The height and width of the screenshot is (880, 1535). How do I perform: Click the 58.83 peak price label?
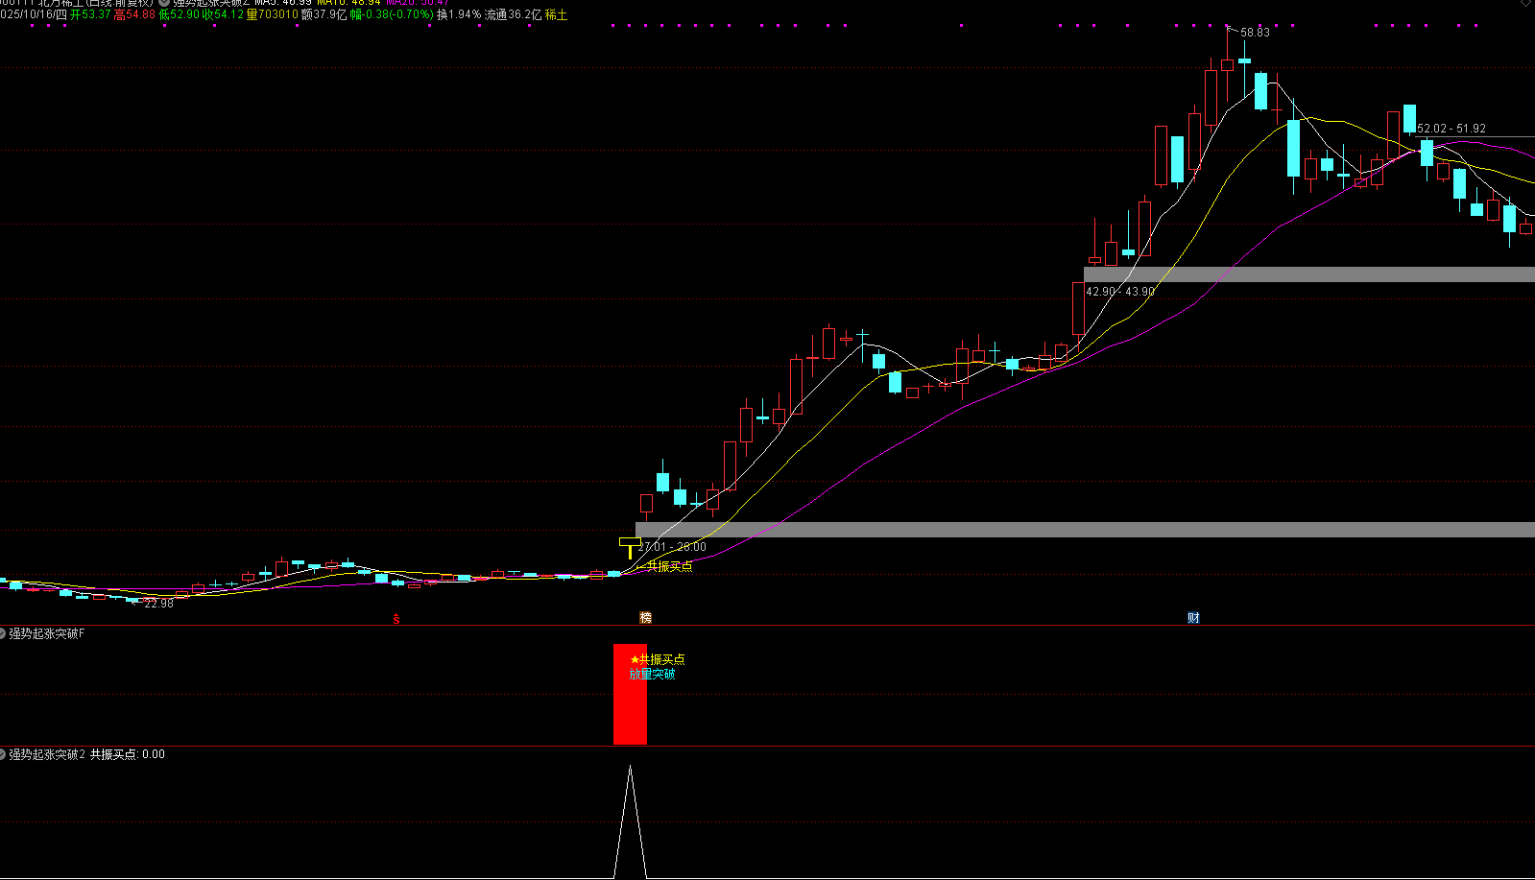tap(1255, 33)
